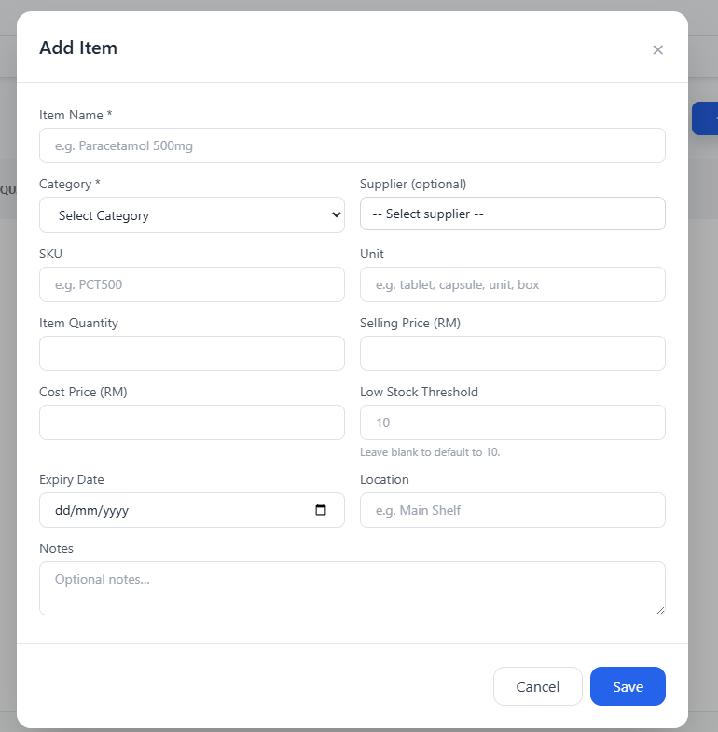718x732 pixels.
Task: Expand the Select Category dropdown
Action: coord(192,215)
